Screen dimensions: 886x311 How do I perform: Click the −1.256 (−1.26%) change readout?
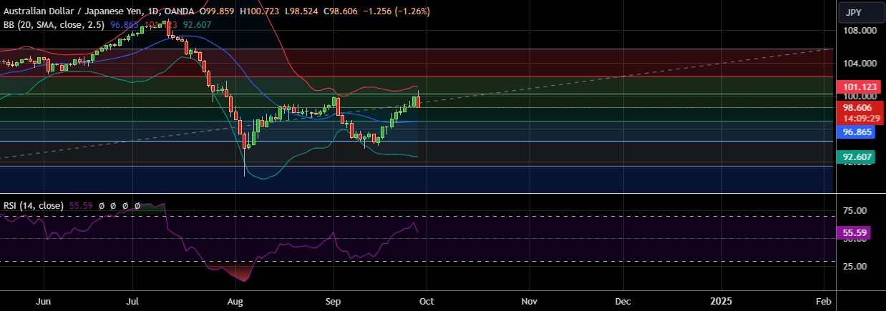coord(398,12)
